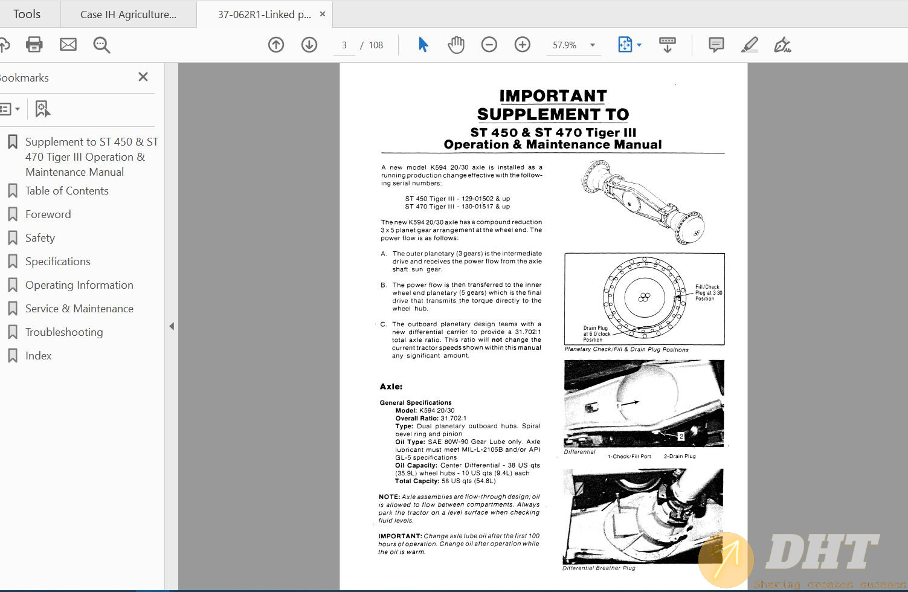
Task: Open bookmarks options list dropdown
Action: coord(10,109)
